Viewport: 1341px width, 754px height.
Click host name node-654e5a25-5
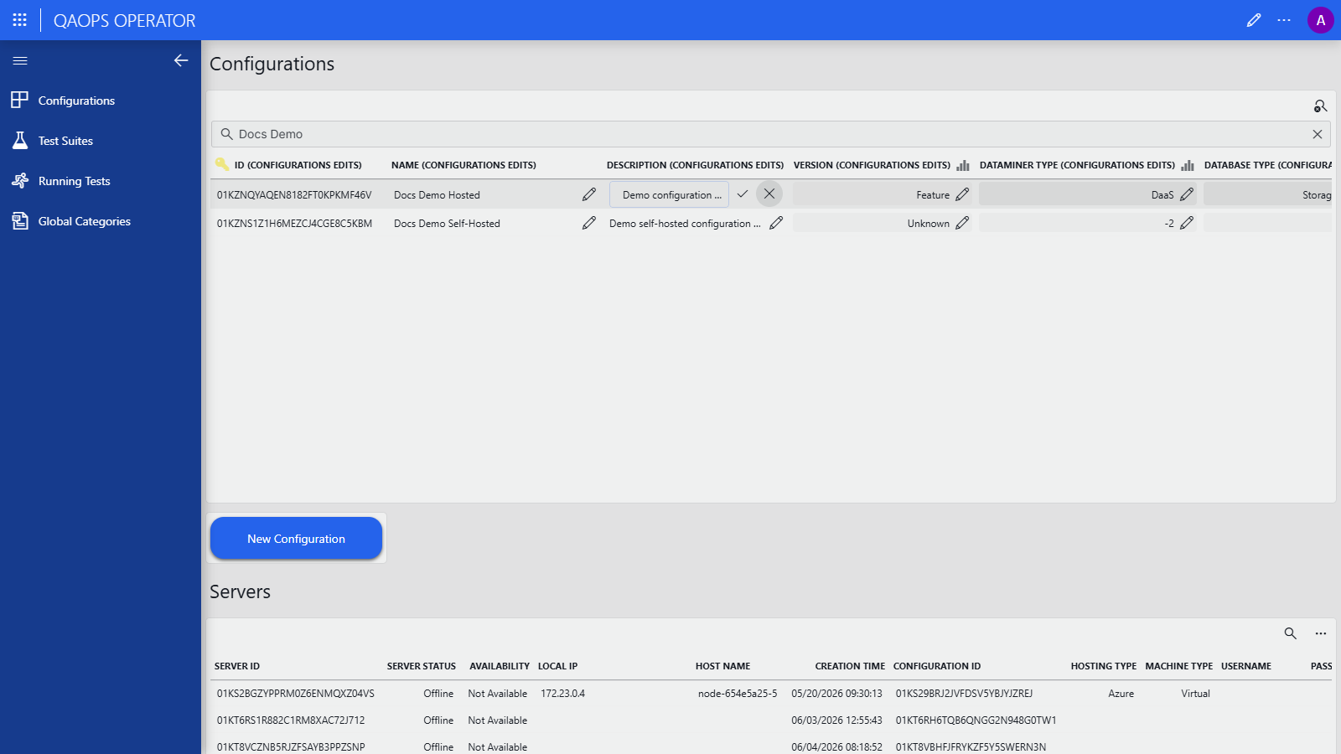point(738,694)
